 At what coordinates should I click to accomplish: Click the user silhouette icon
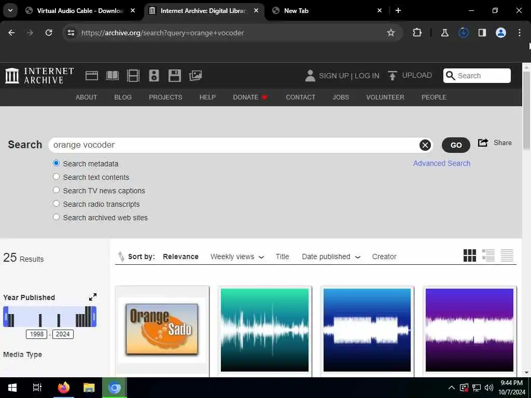[310, 76]
